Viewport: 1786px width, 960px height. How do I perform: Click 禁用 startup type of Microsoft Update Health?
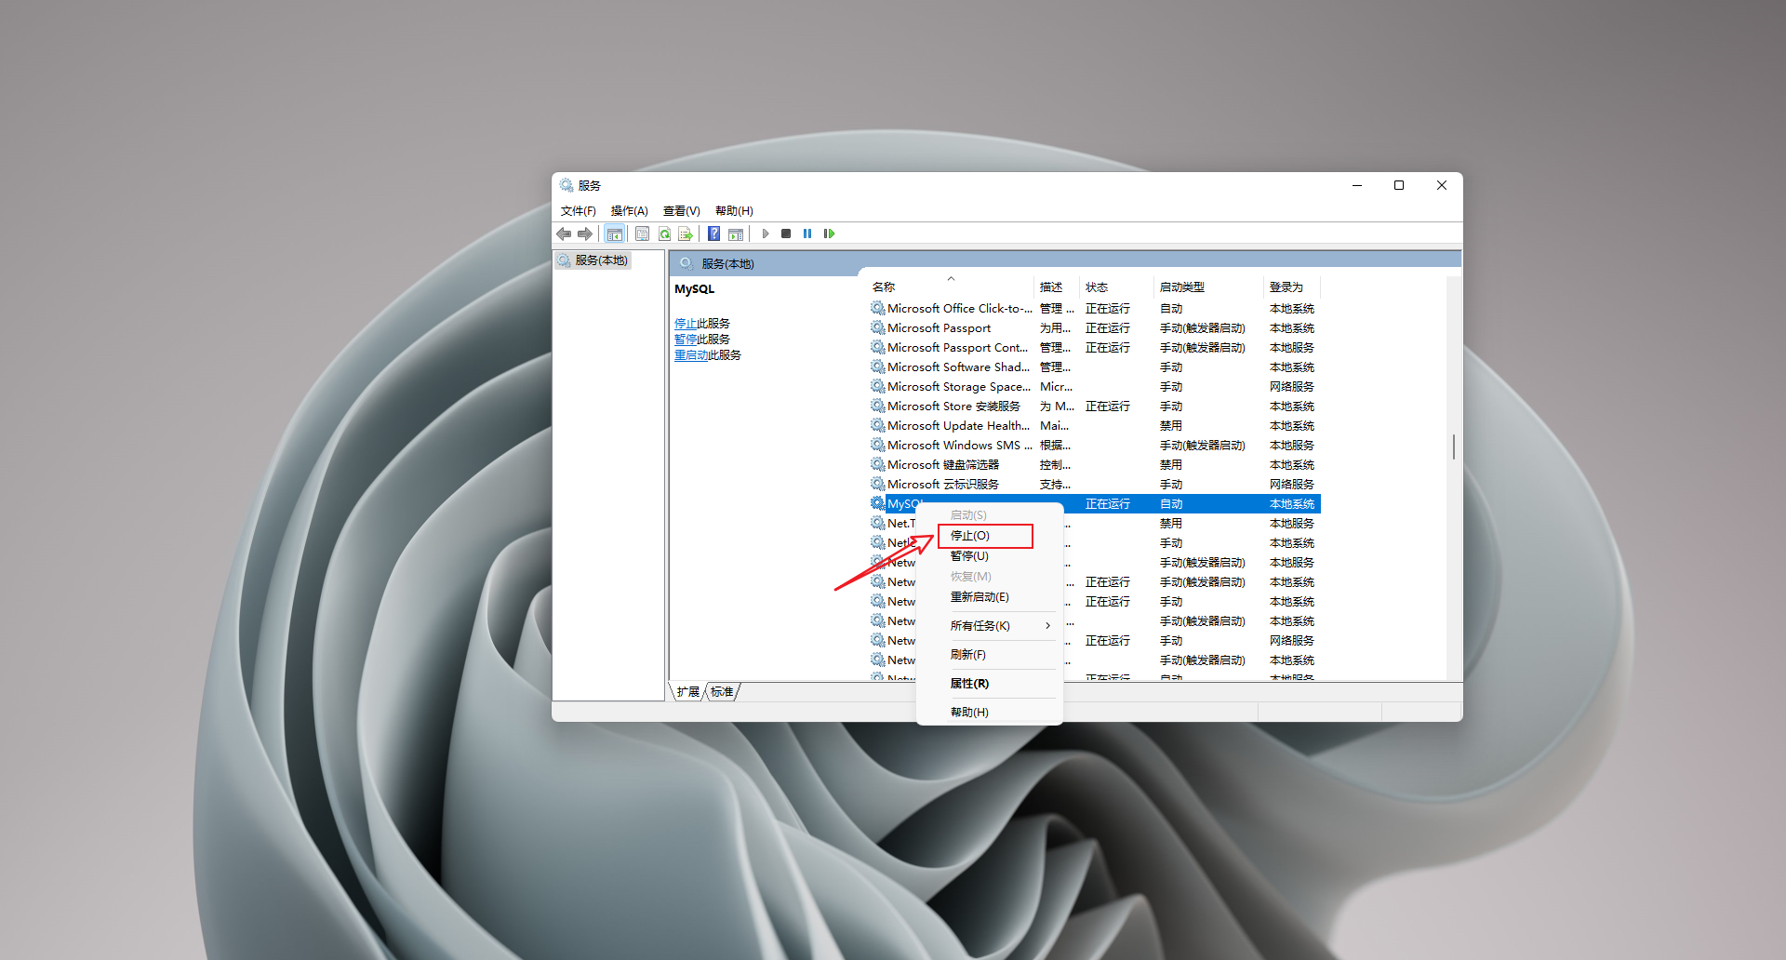pyautogui.click(x=1170, y=425)
